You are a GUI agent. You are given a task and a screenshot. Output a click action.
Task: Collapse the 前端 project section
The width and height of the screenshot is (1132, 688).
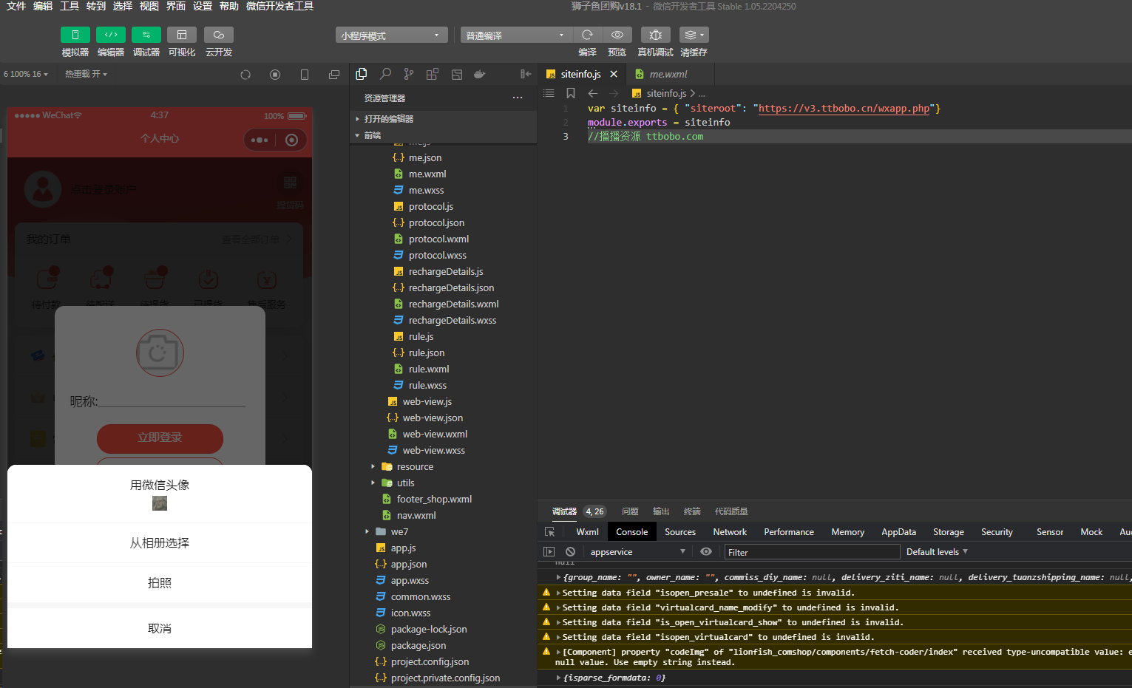pyautogui.click(x=443, y=135)
